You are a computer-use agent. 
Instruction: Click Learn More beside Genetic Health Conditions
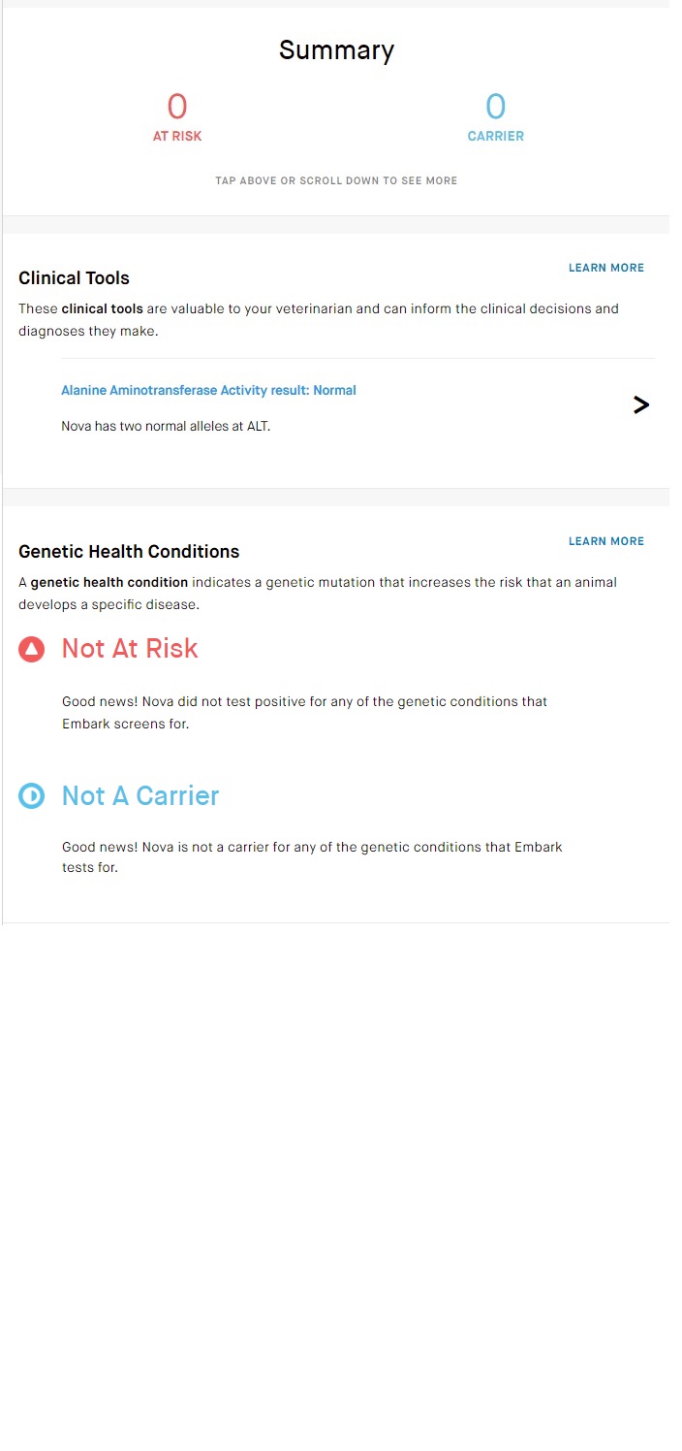point(606,541)
